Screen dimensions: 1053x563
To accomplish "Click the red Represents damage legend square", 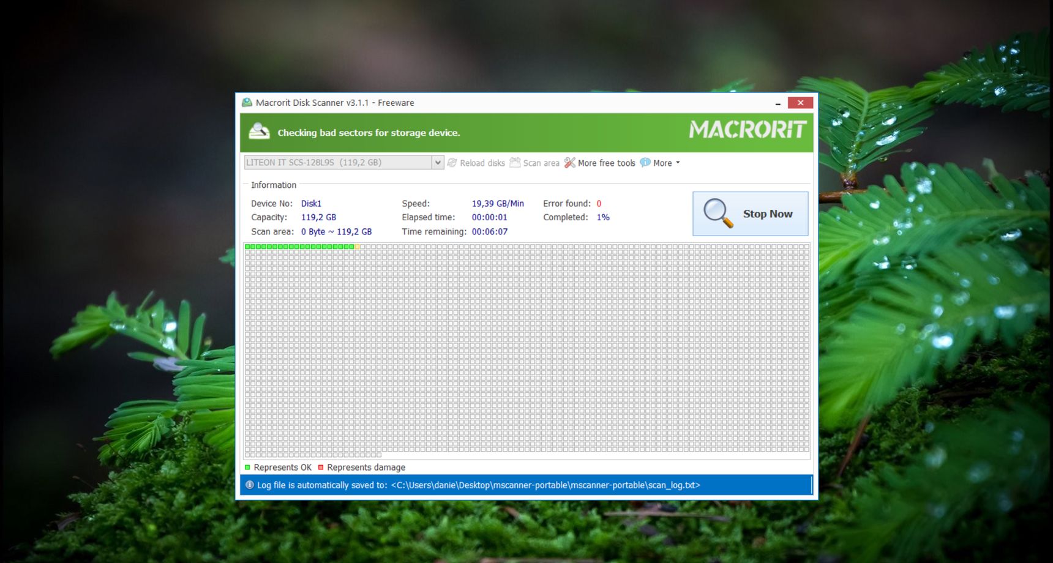I will [x=321, y=467].
